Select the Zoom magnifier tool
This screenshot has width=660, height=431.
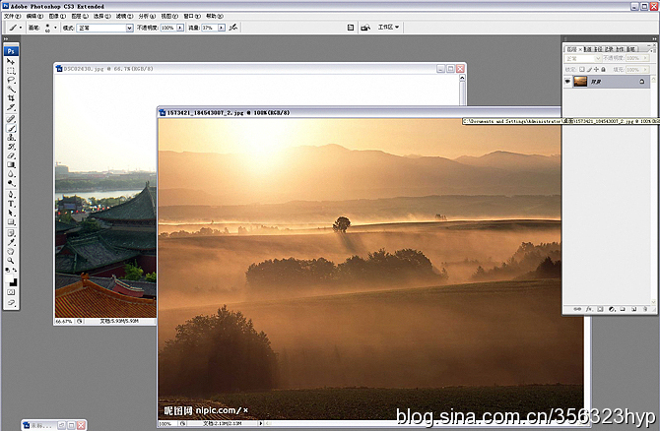point(12,259)
